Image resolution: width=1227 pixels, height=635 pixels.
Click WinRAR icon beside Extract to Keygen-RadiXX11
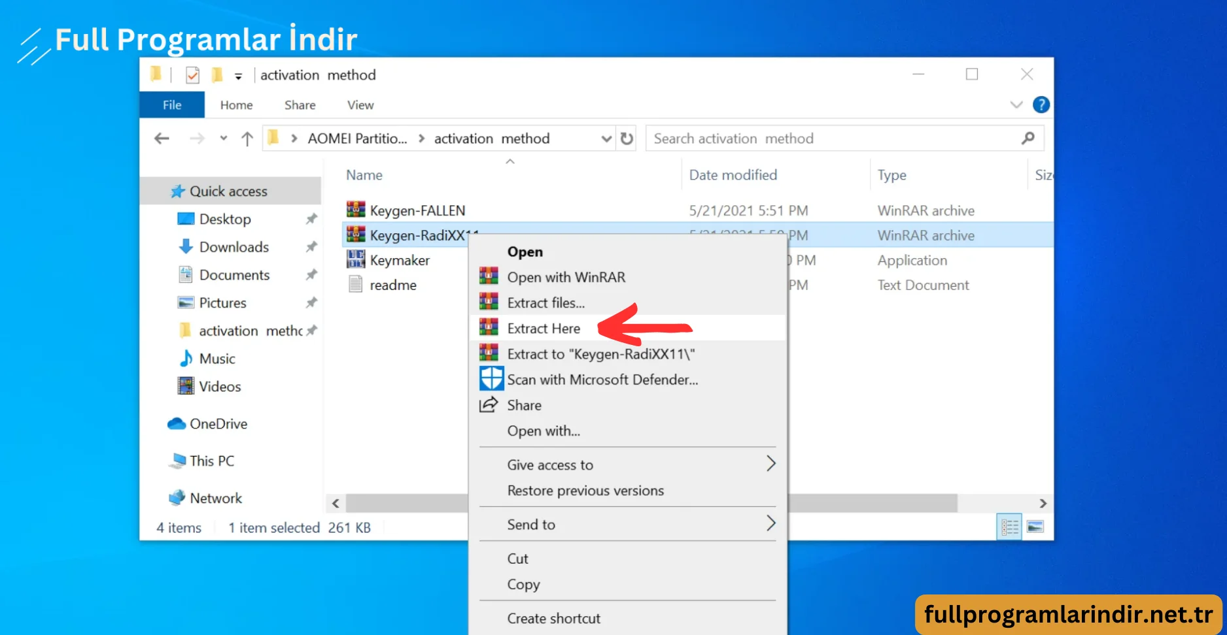[489, 353]
